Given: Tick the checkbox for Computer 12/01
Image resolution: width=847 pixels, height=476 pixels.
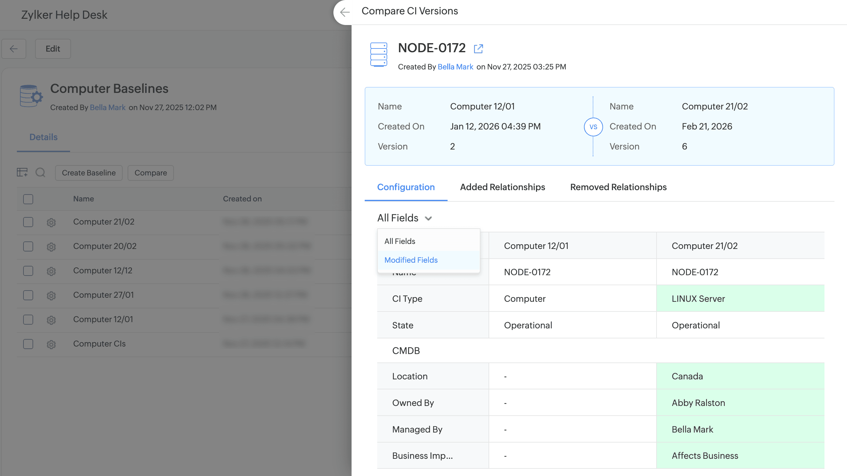Looking at the screenshot, I should tap(28, 320).
